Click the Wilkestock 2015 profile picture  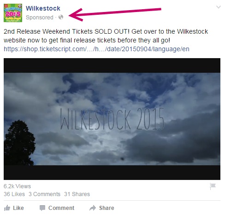click(13, 13)
